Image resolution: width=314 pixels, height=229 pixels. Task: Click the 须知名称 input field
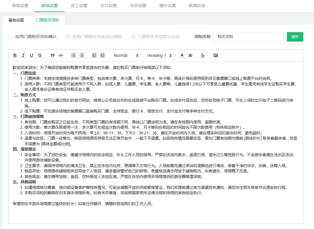(x=248, y=37)
